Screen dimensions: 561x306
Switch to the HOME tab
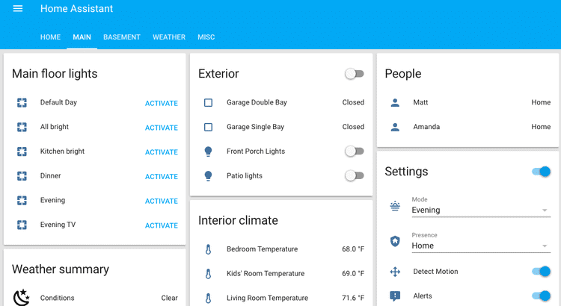50,37
